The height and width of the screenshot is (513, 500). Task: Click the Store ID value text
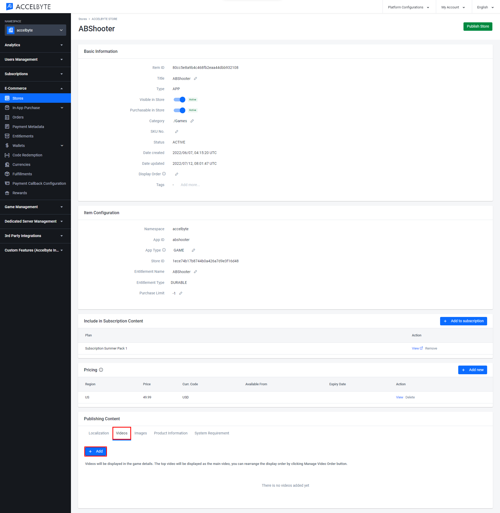click(205, 261)
